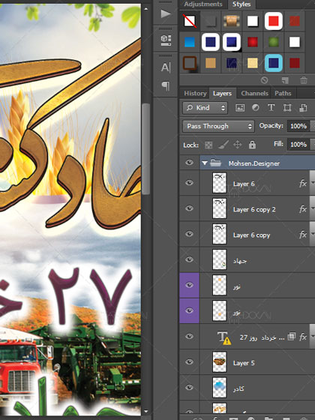Apply the bright blue style swatch
The height and width of the screenshot is (420, 315).
tap(190, 42)
